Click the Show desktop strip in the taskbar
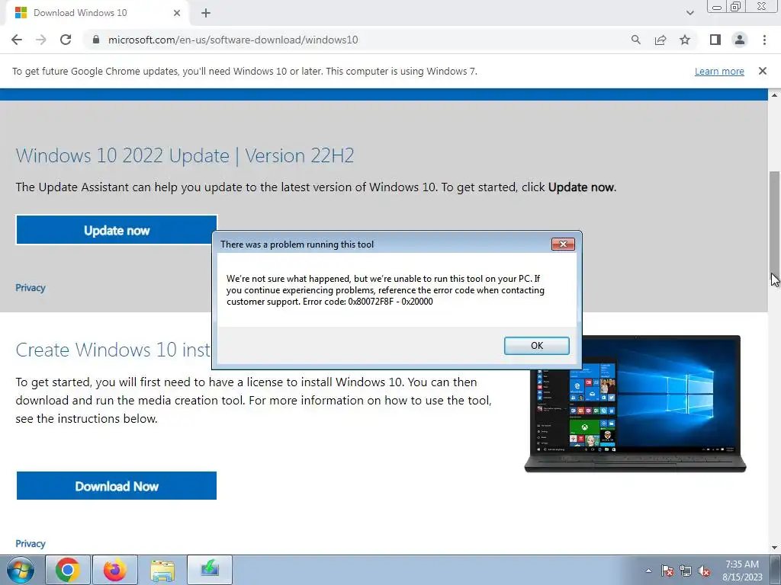This screenshot has height=585, width=781. tap(775, 571)
